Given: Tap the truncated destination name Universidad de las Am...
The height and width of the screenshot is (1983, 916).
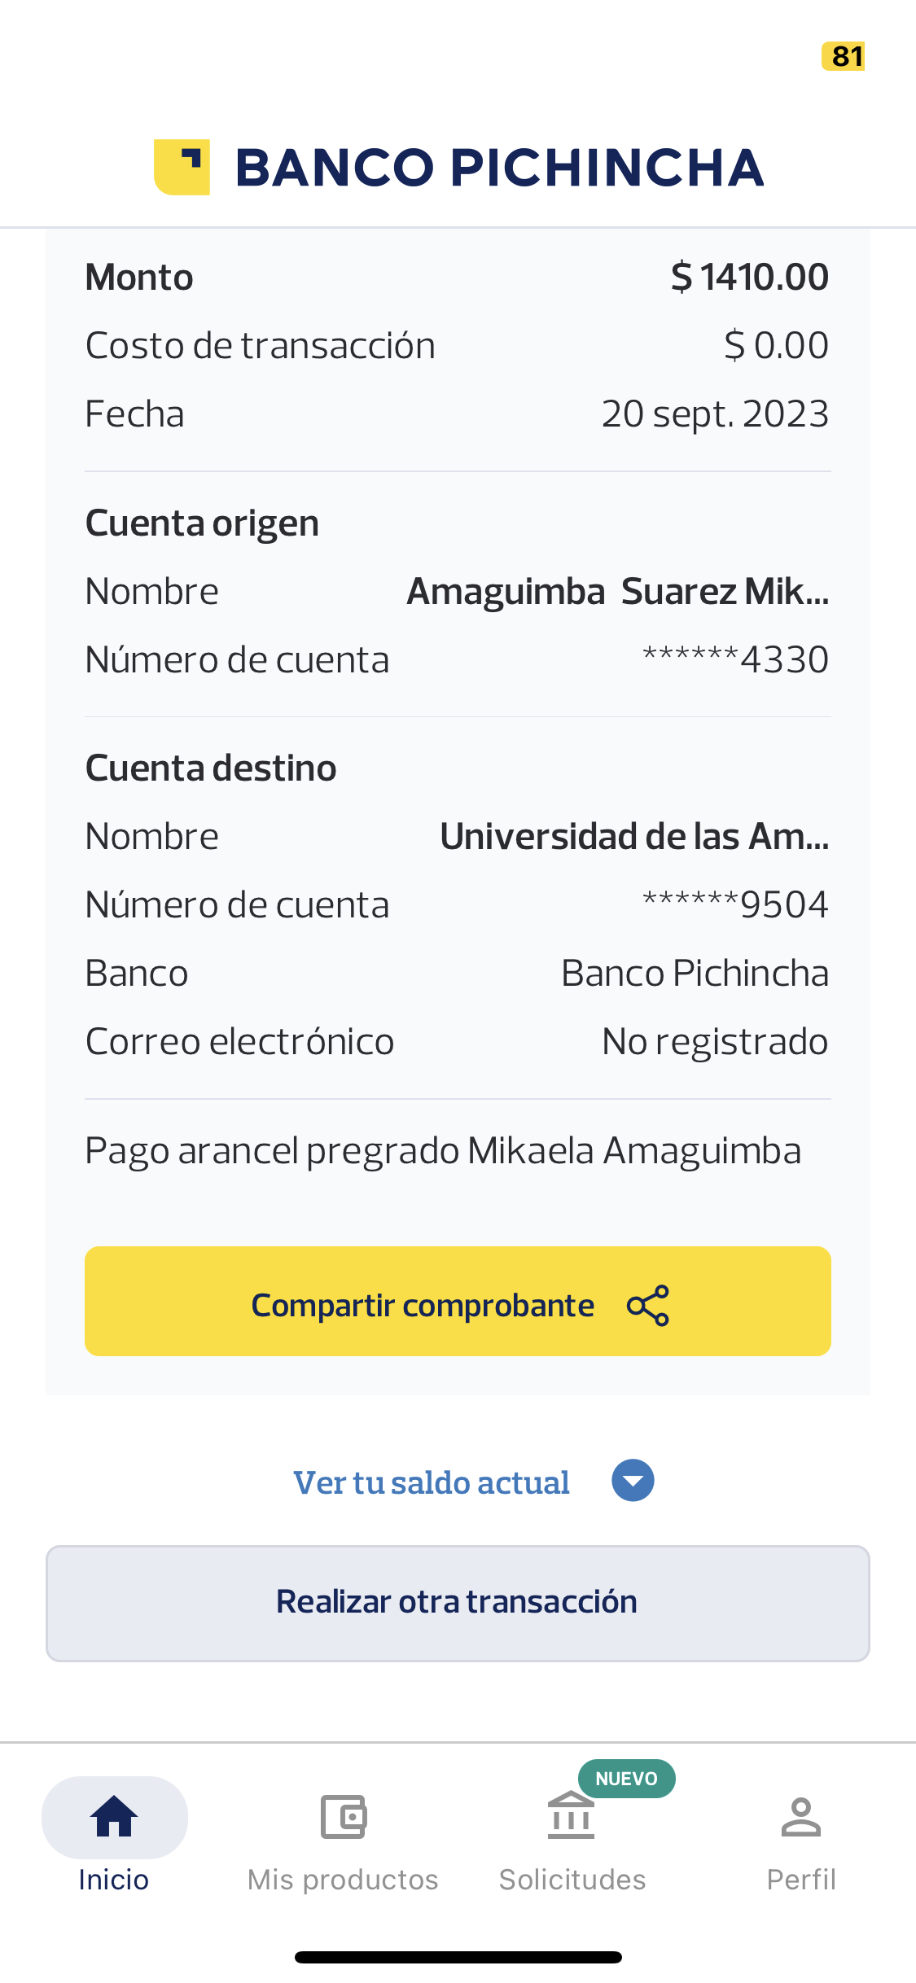Looking at the screenshot, I should [634, 837].
